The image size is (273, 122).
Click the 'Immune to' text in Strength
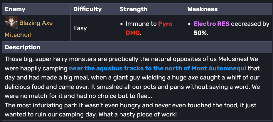click(x=141, y=24)
